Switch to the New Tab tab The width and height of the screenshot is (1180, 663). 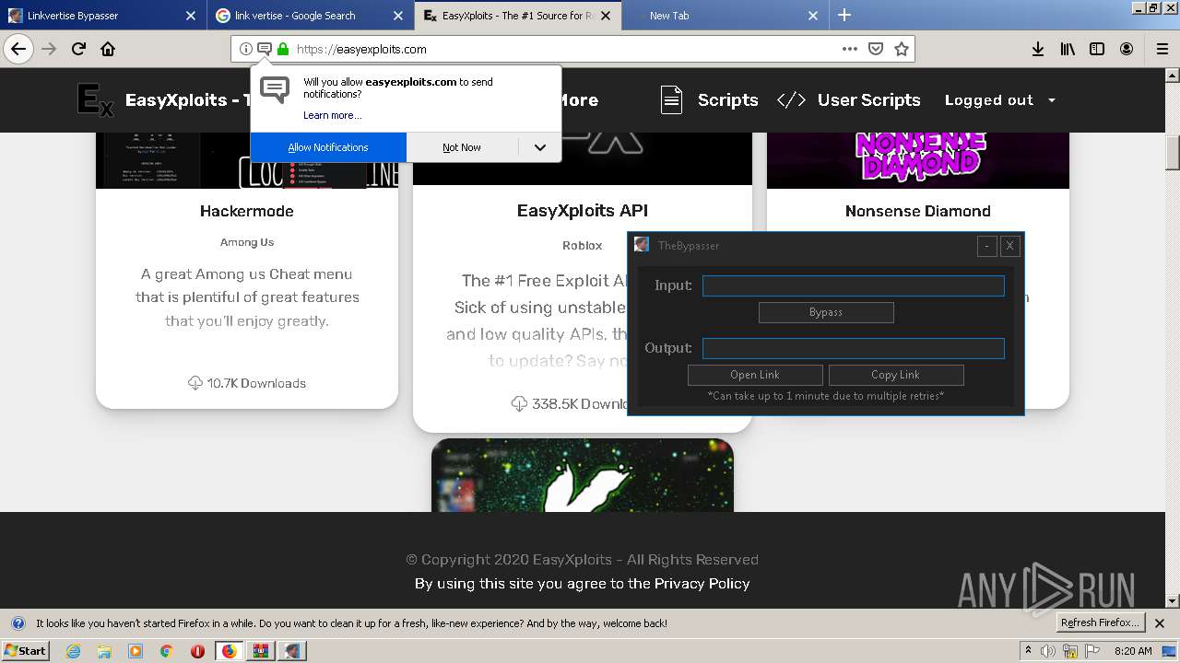pyautogui.click(x=725, y=16)
